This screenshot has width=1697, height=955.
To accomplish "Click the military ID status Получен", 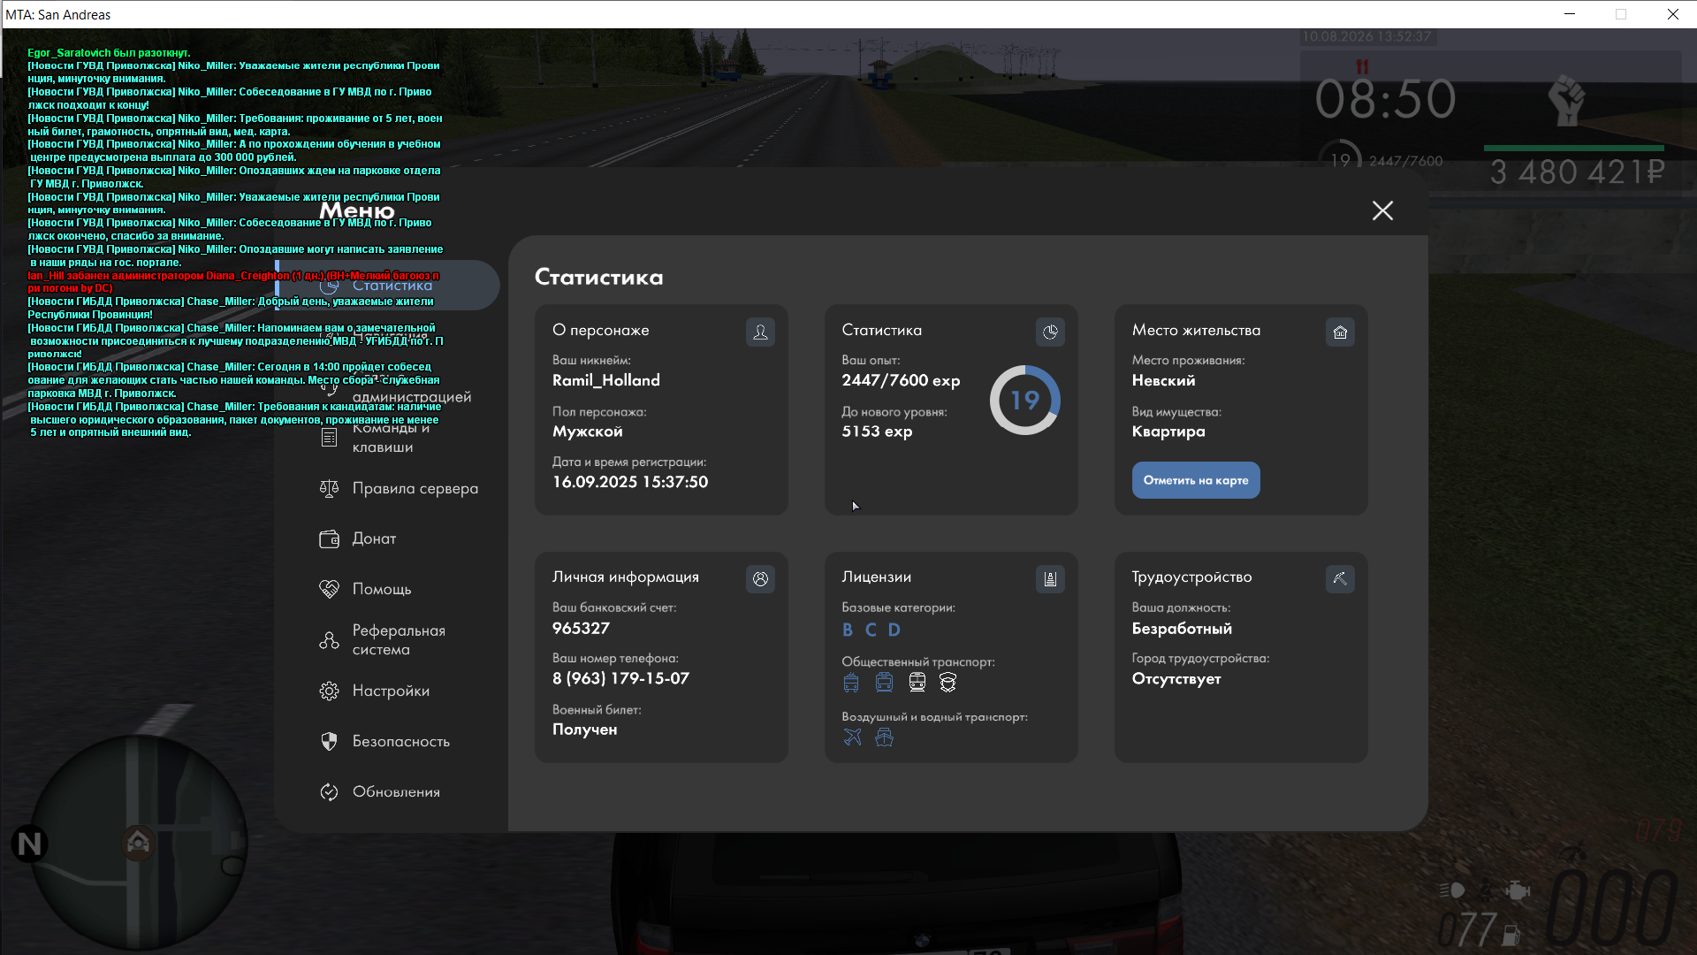I will click(x=585, y=730).
